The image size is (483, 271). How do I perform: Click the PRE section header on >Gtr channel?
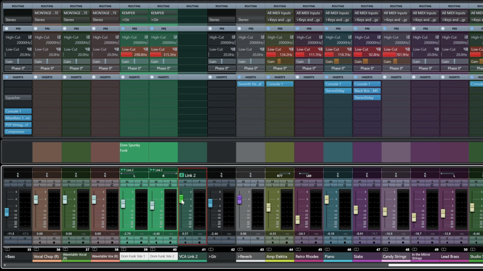(x=222, y=29)
